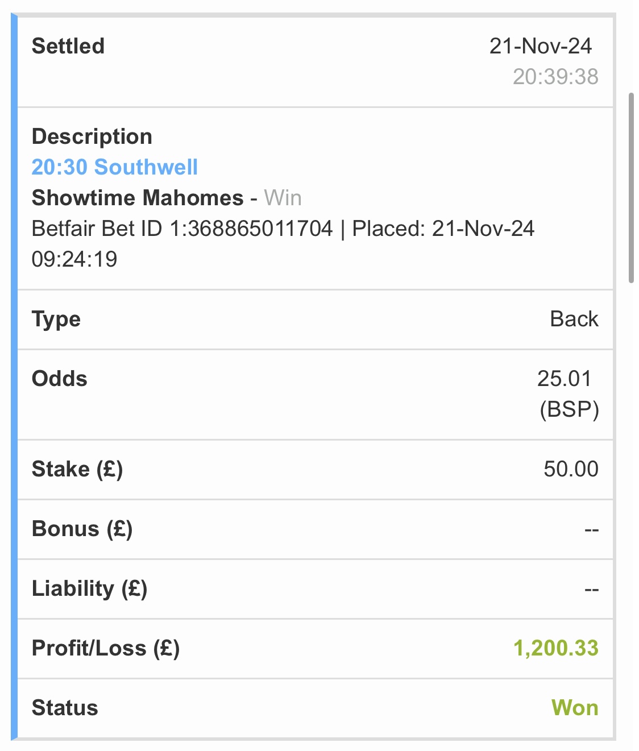Click the Stake (£) label

77,470
